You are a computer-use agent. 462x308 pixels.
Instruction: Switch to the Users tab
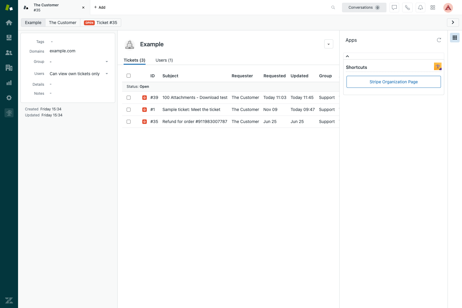coord(164,60)
